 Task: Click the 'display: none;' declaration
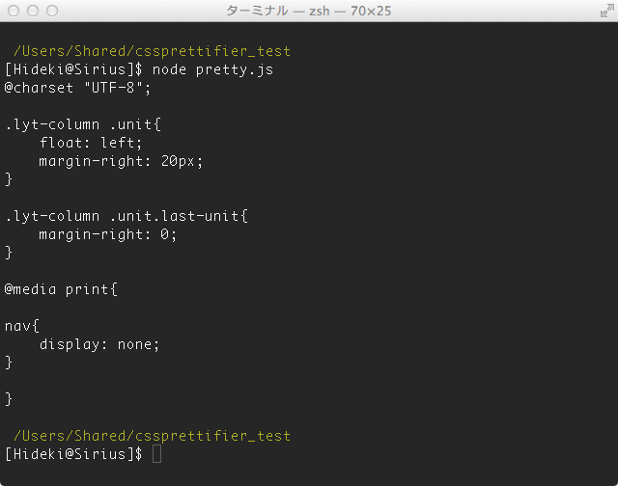[99, 344]
